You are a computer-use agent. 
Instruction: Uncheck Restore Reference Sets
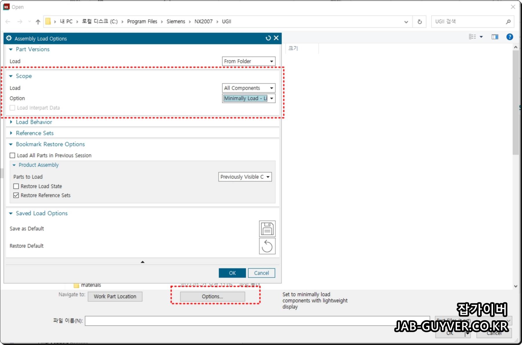[x=16, y=196]
